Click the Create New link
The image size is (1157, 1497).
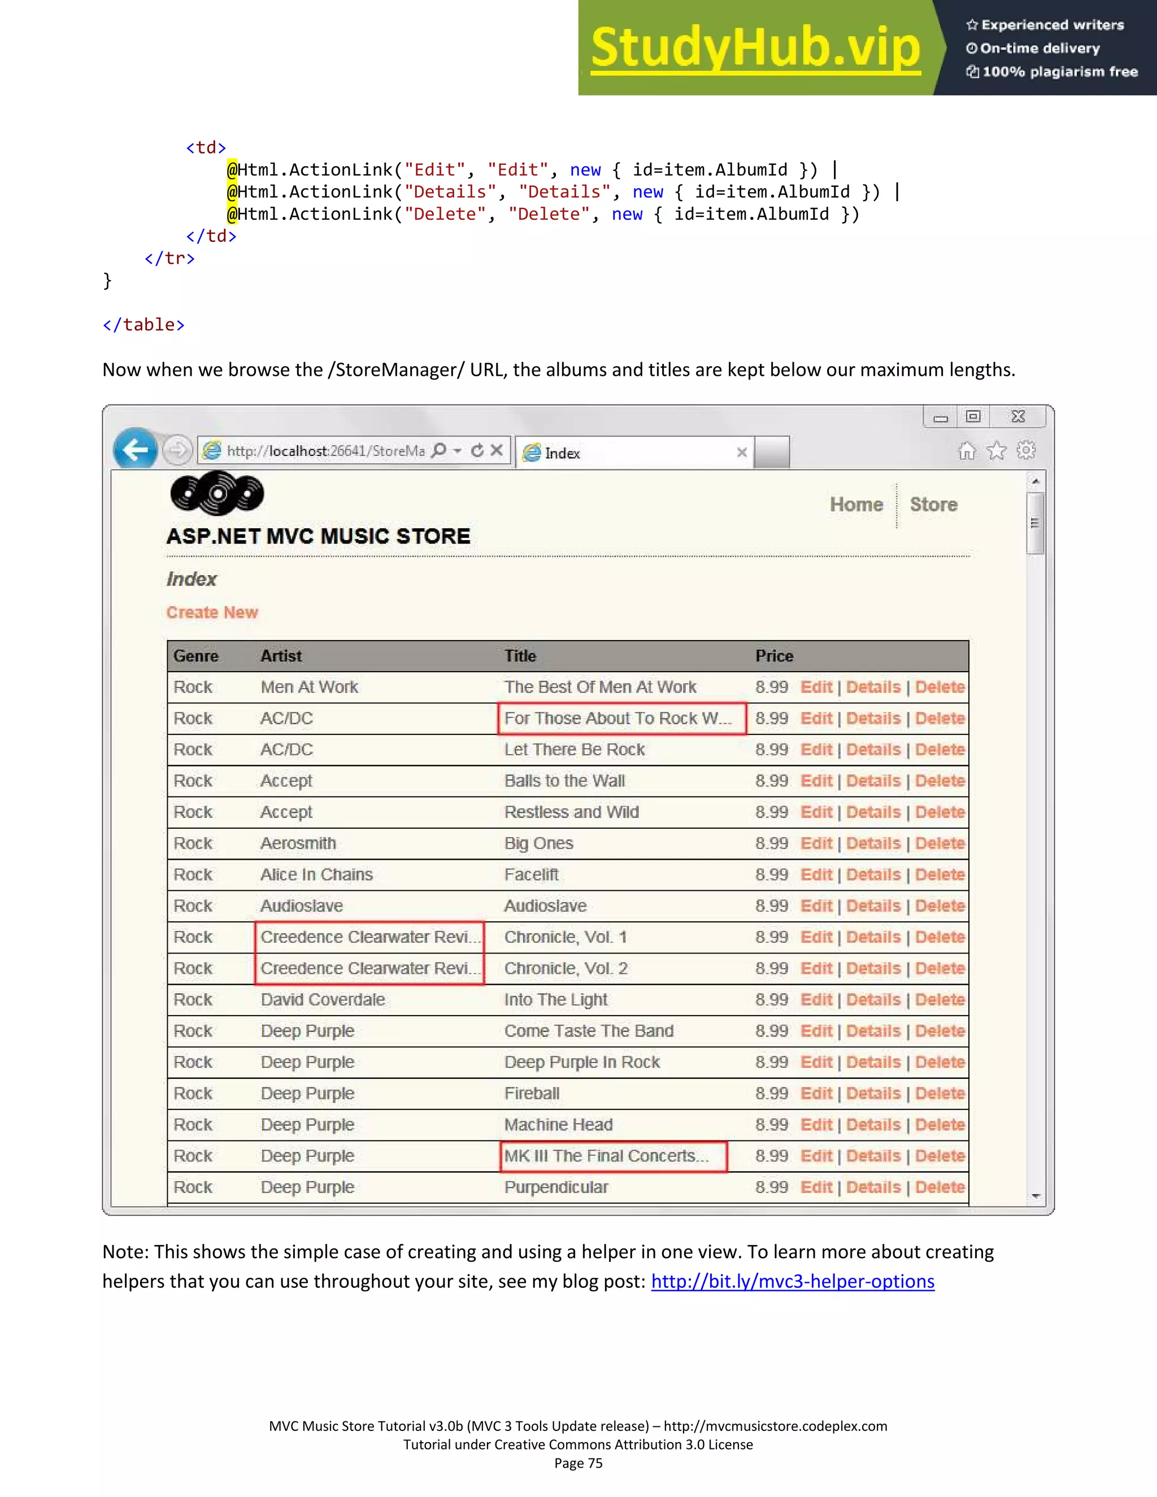(212, 612)
